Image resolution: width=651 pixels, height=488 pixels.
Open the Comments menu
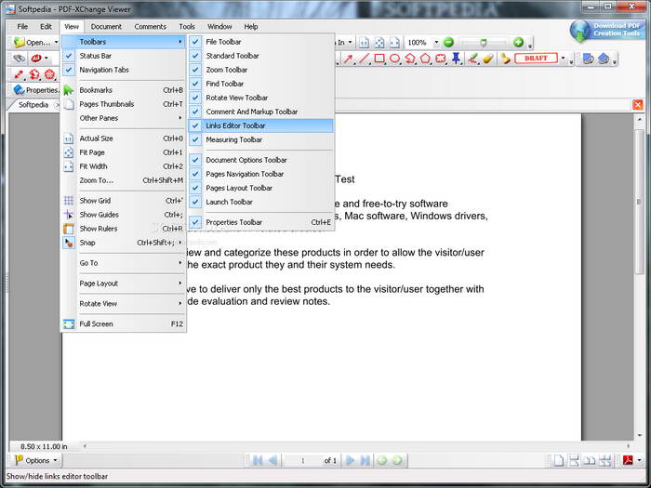coord(151,27)
